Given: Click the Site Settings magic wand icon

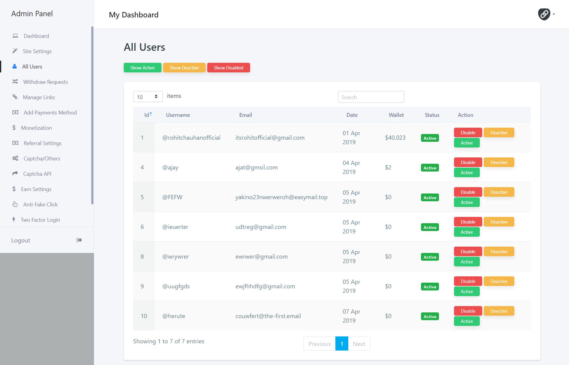Looking at the screenshot, I should pos(15,51).
